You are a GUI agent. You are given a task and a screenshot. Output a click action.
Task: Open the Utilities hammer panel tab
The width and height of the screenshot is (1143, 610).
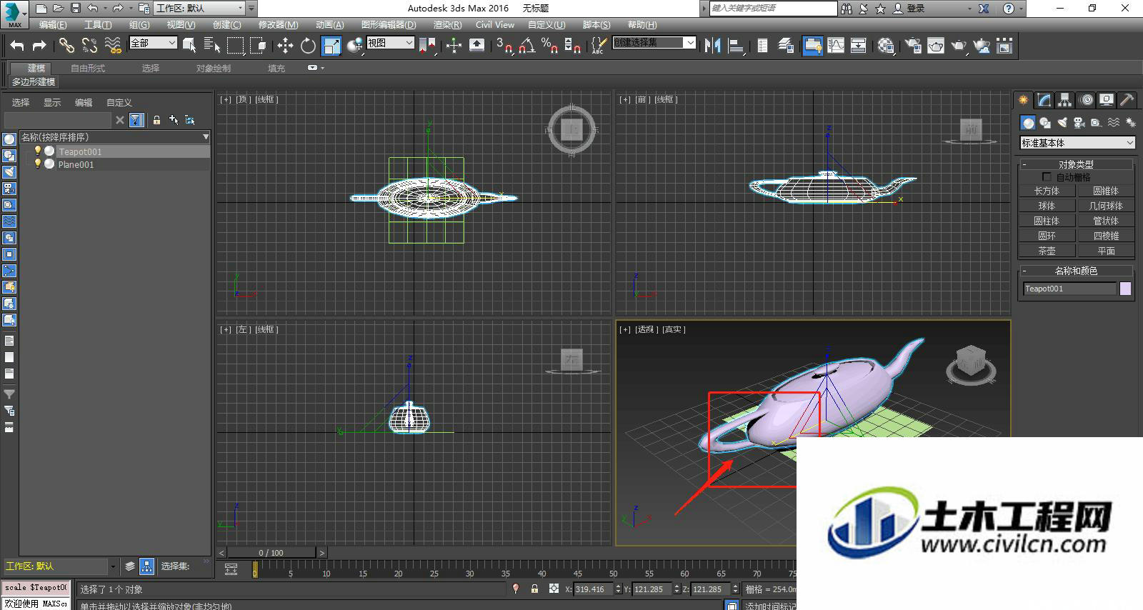[x=1127, y=100]
